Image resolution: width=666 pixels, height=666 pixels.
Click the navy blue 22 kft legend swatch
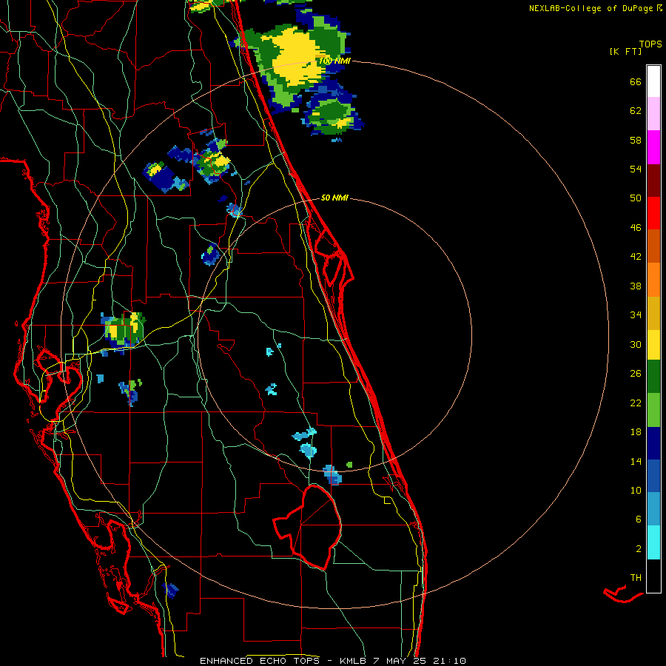tap(653, 443)
